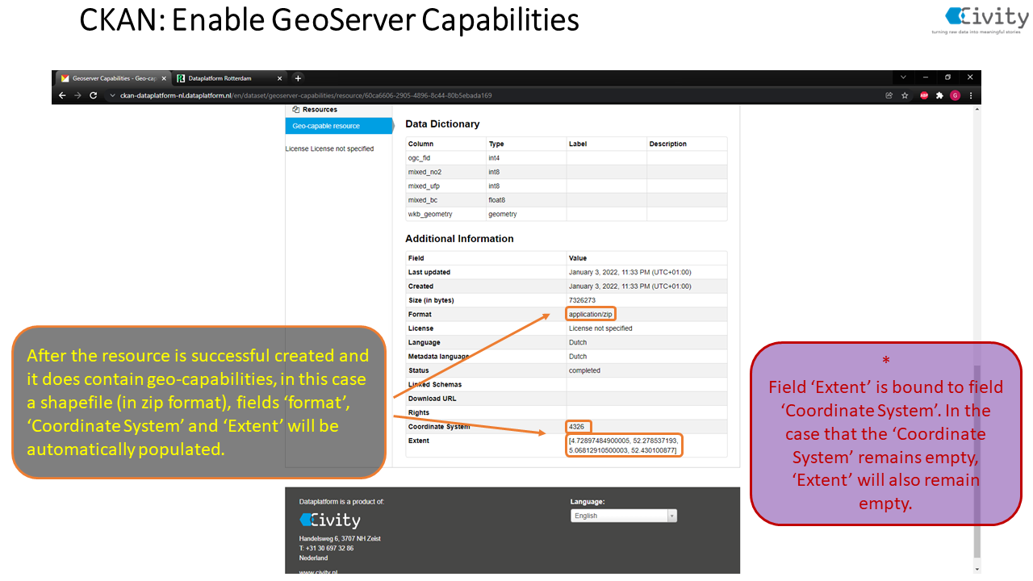1033x581 pixels.
Task: Bookmark this page with the star icon
Action: tap(905, 95)
